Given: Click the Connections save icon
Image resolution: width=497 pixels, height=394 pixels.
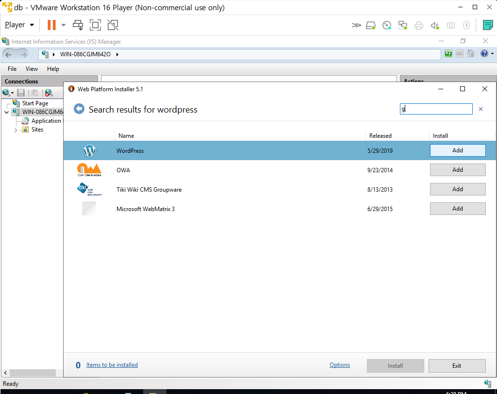Looking at the screenshot, I should [x=21, y=93].
